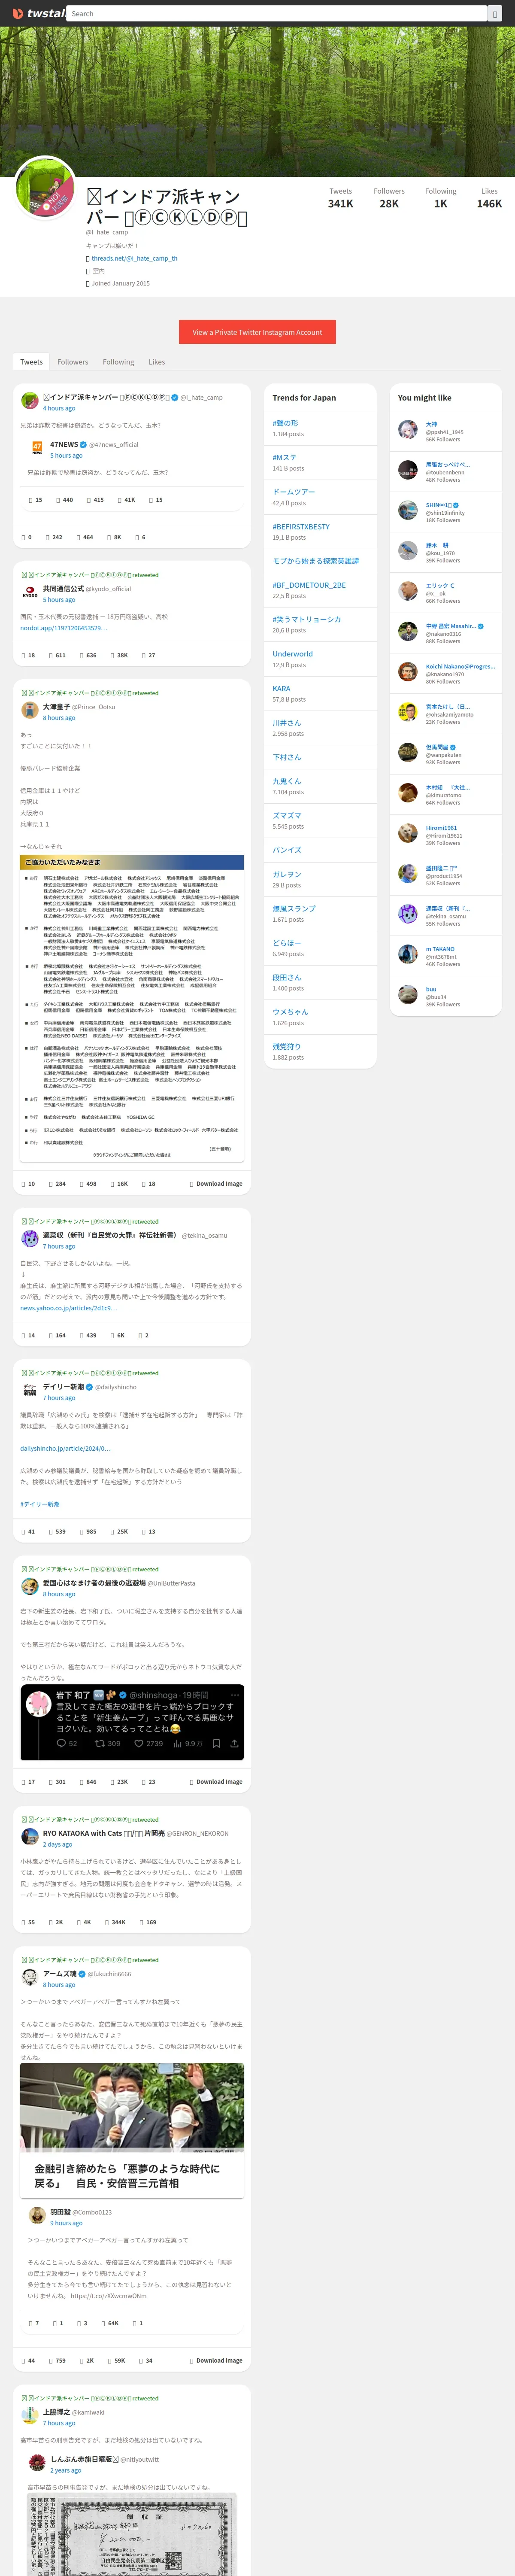Click the しんぶん赤旗日曜版 avatar
515x2576 pixels.
coord(37,2463)
